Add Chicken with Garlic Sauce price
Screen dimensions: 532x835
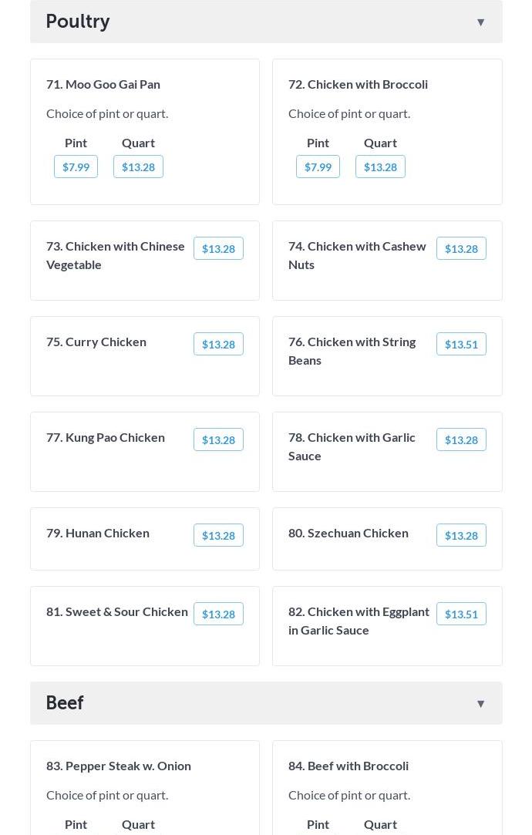(x=461, y=439)
